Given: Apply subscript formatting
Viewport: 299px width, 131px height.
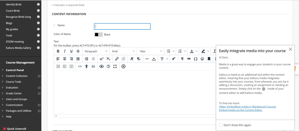Looking at the screenshot, I should click(x=108, y=59).
